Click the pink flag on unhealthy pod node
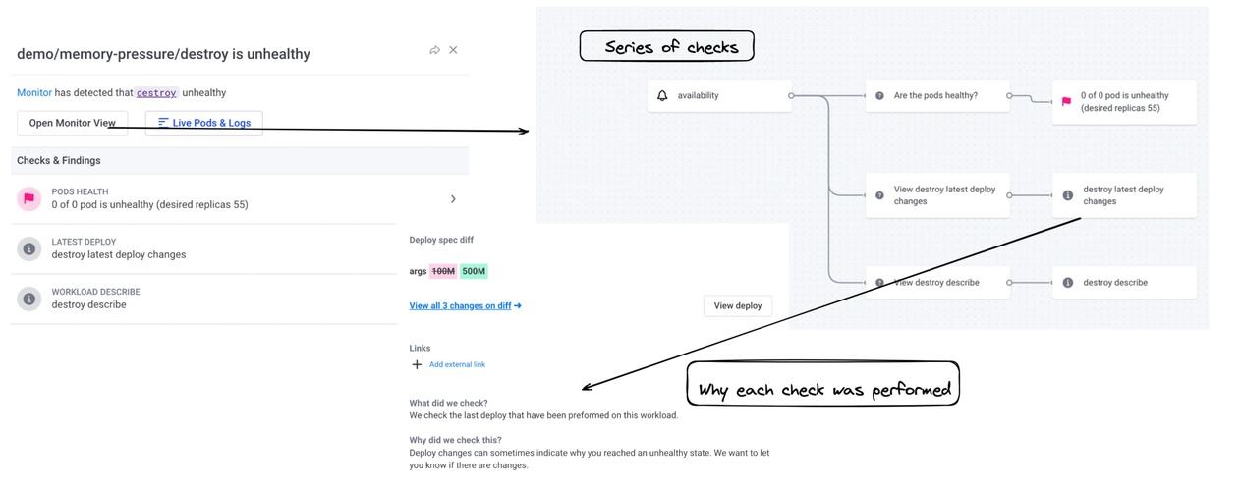The width and height of the screenshot is (1241, 491). [1066, 102]
